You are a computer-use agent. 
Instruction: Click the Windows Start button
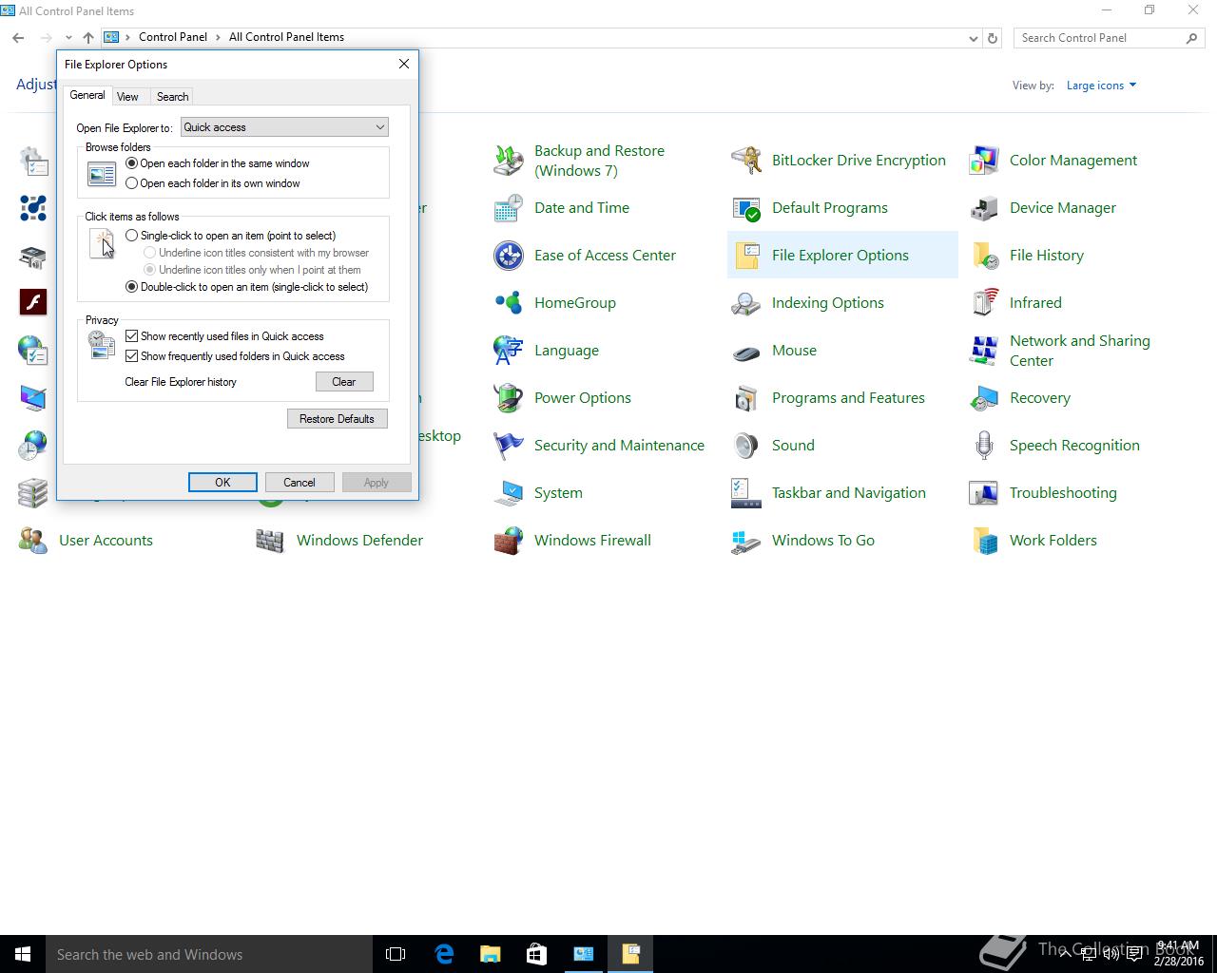(23, 954)
